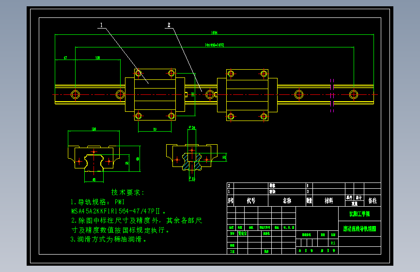Click the note 3.润滑方式为稀油润滑
The image size is (420, 272).
click(x=109, y=240)
